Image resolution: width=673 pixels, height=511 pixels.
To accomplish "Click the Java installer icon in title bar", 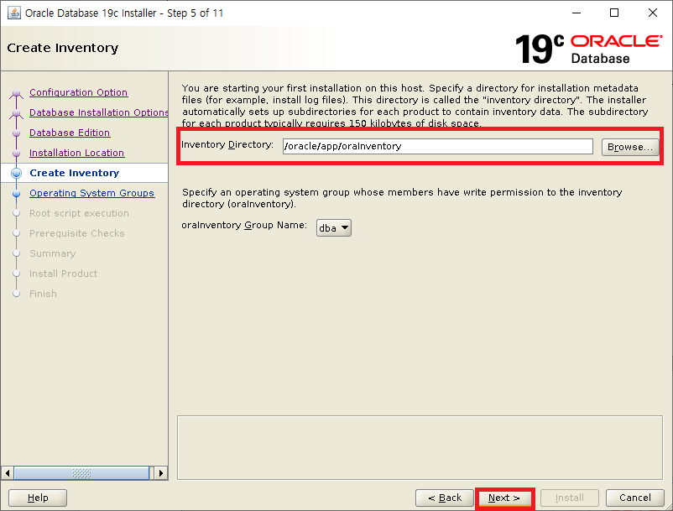I will click(14, 13).
